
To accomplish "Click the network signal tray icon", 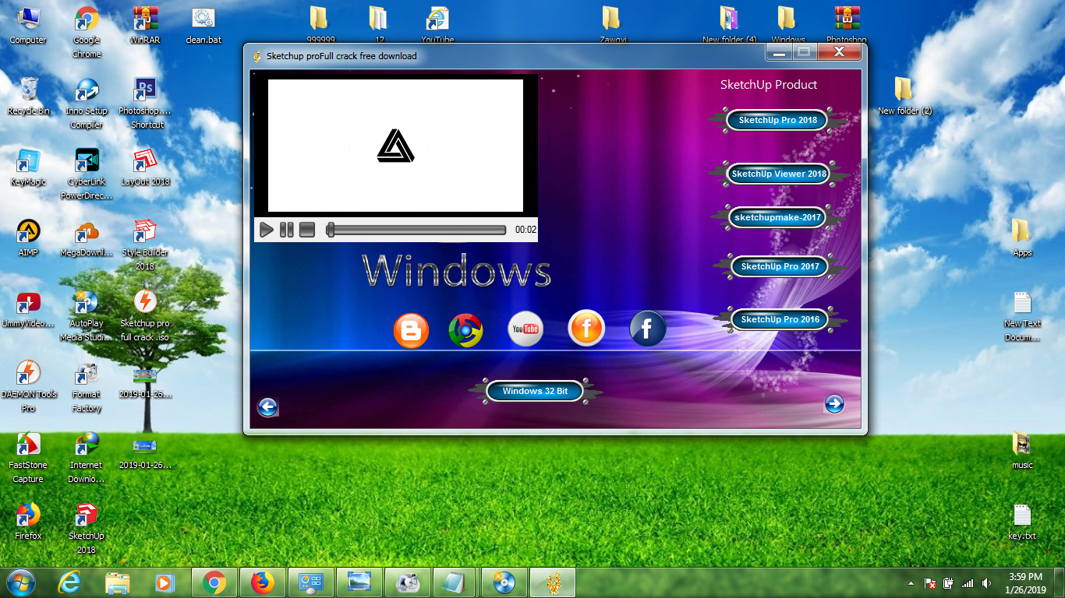I will tap(968, 583).
